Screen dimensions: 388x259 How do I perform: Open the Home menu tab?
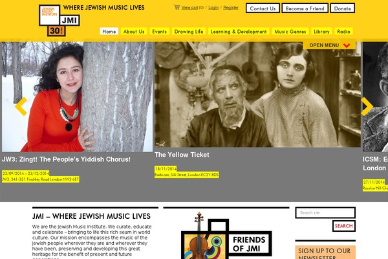pyautogui.click(x=109, y=32)
